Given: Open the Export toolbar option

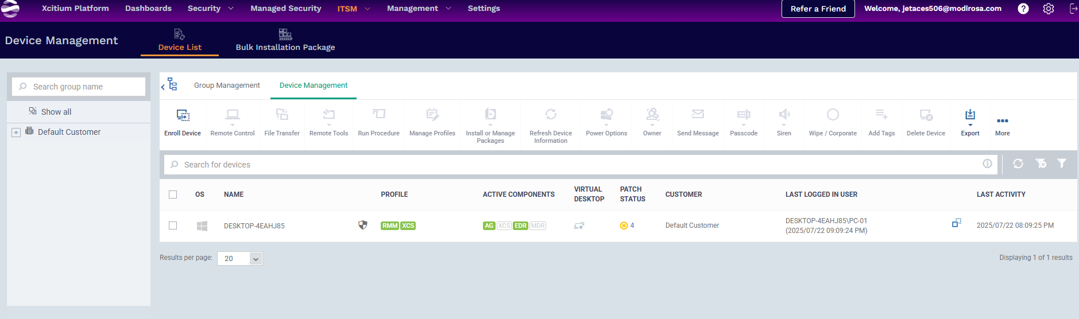Looking at the screenshot, I should 970,115.
